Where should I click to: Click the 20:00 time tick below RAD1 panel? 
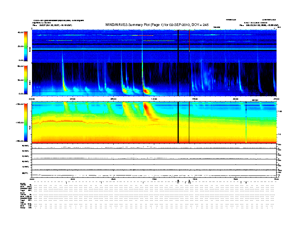click(236, 99)
